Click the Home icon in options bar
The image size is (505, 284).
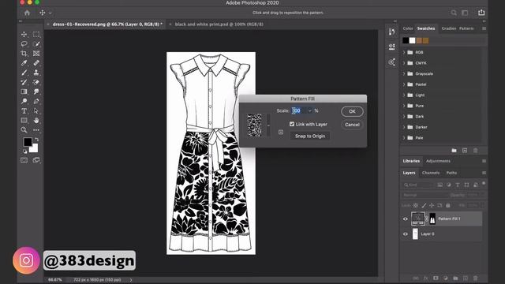point(27,13)
